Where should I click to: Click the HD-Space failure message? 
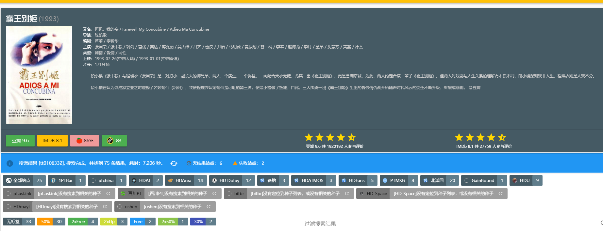[443, 193]
